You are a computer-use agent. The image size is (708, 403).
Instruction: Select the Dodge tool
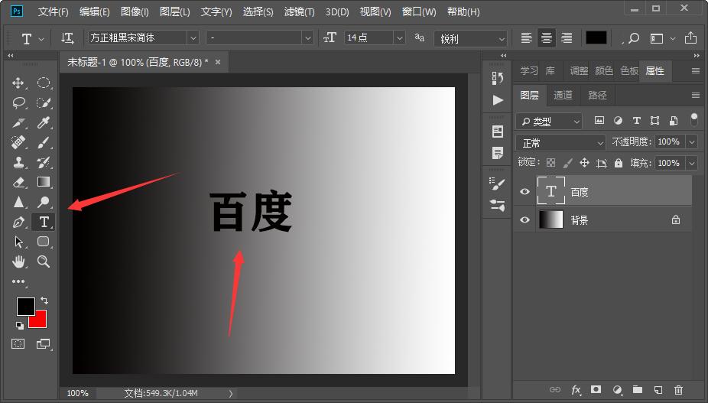click(x=44, y=202)
